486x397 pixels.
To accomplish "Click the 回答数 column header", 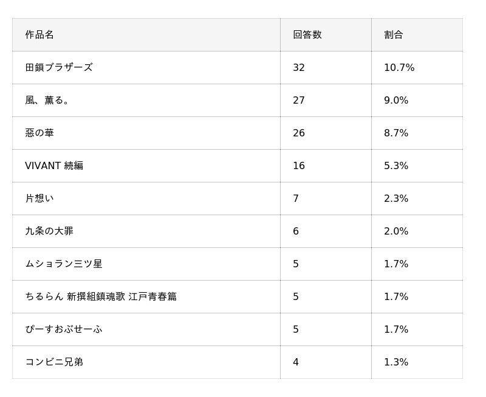I will pyautogui.click(x=307, y=35).
